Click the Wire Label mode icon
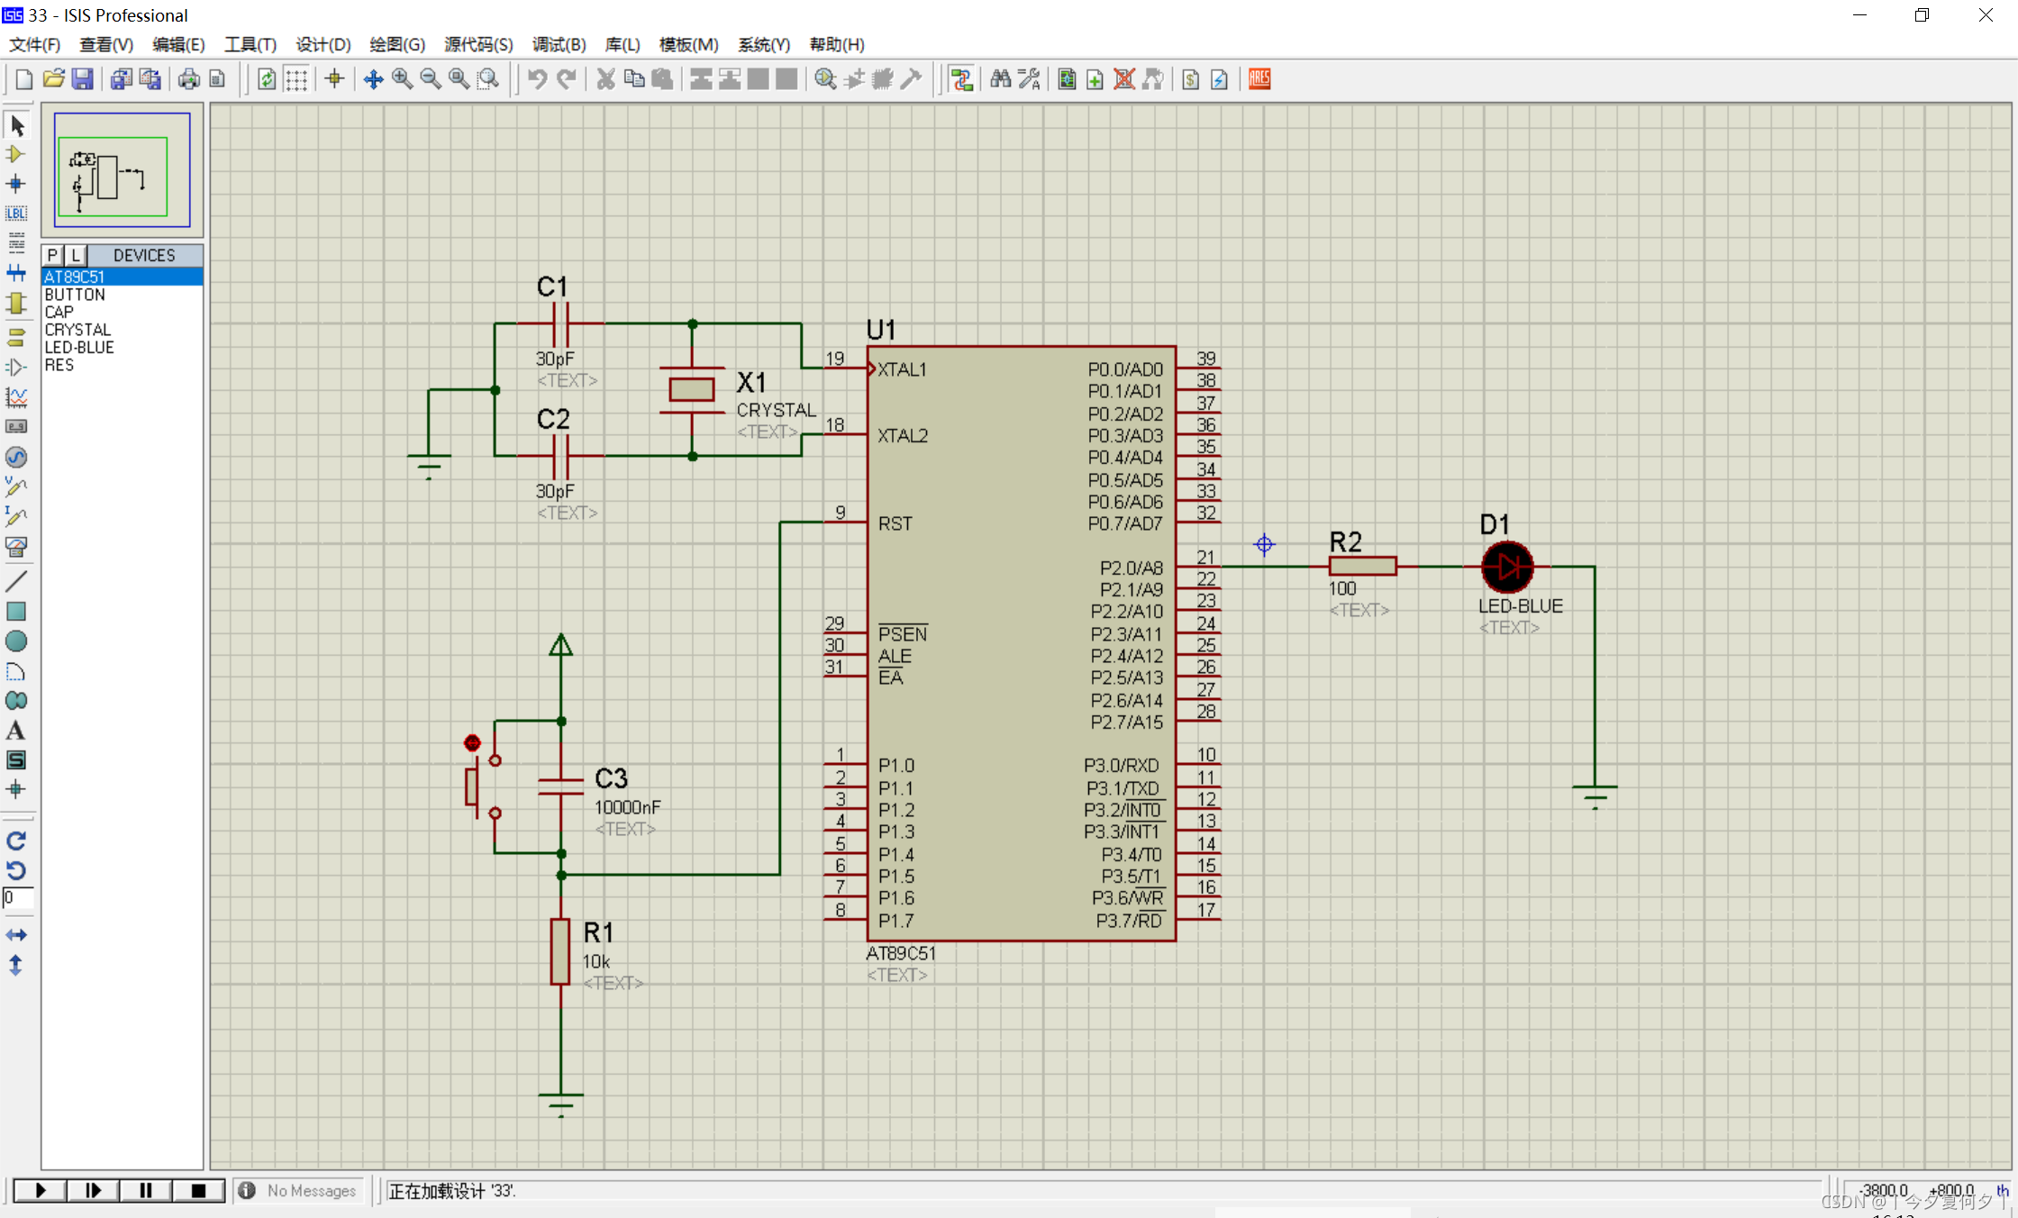The width and height of the screenshot is (2018, 1218). pyautogui.click(x=15, y=214)
